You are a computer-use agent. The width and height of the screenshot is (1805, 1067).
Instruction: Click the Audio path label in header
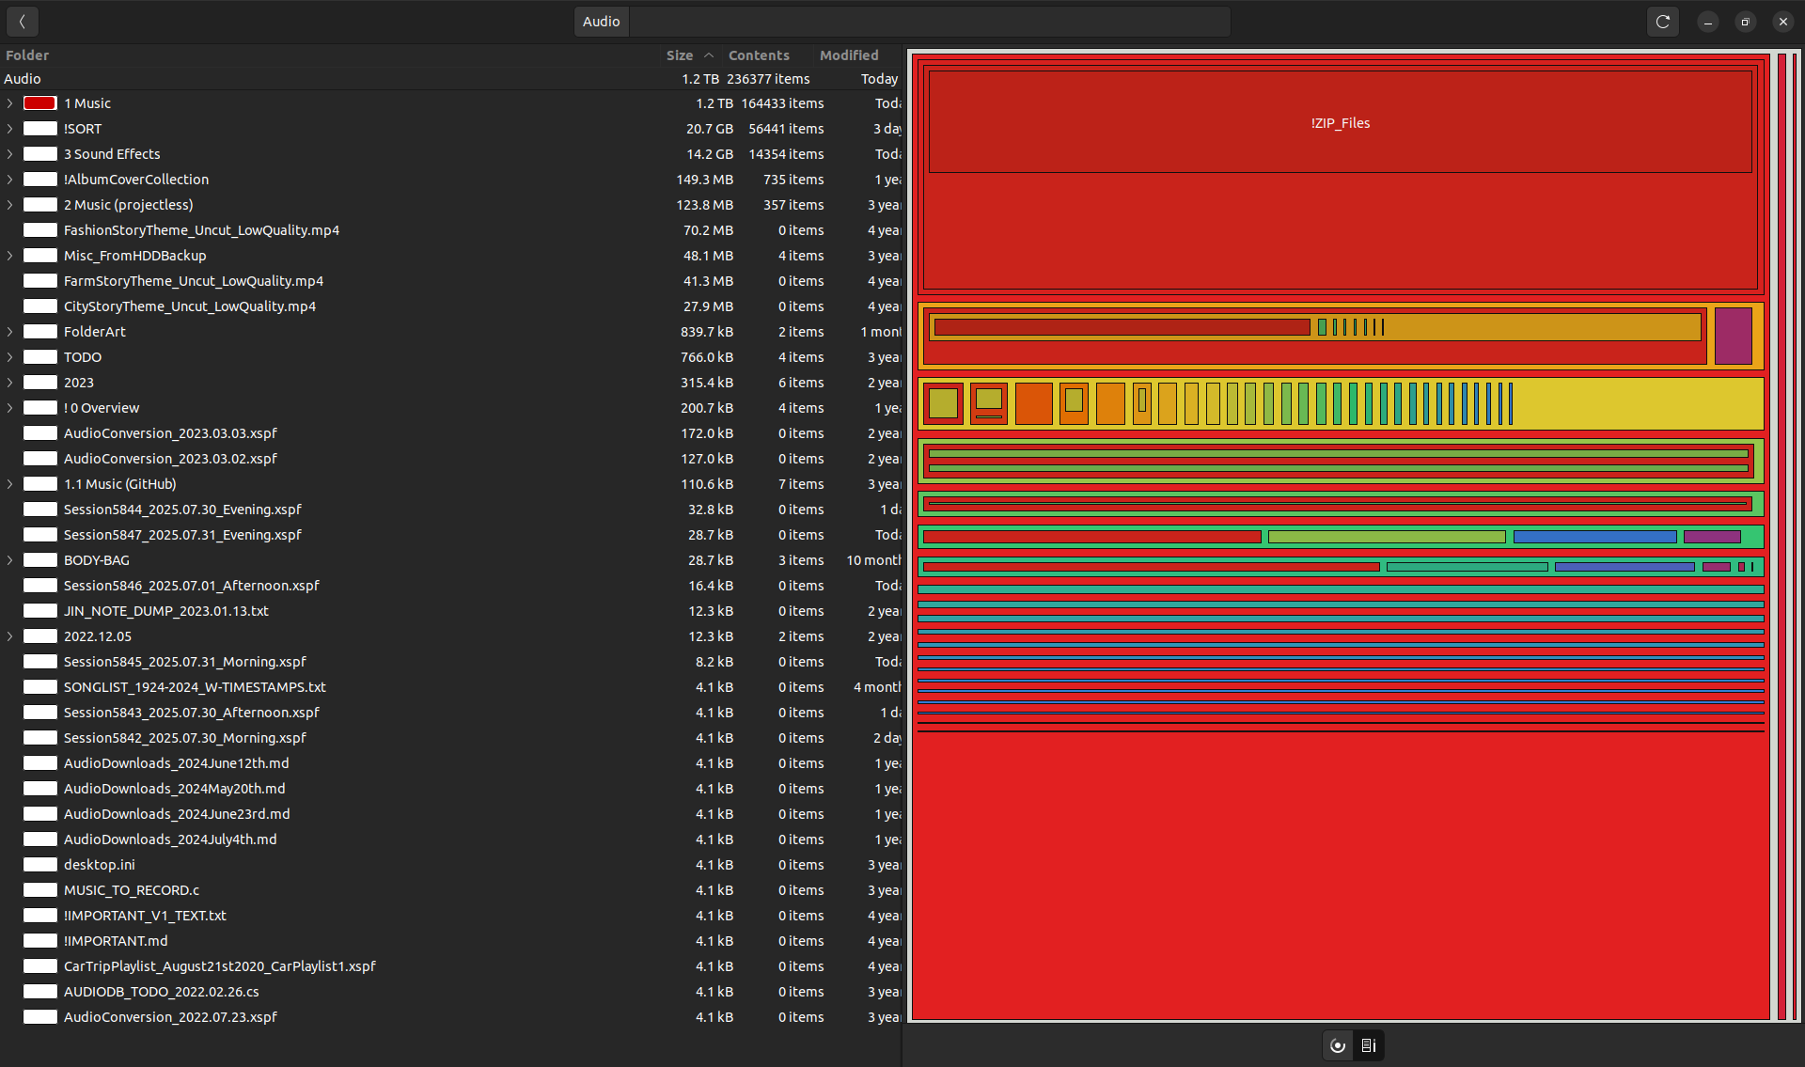[x=601, y=22]
